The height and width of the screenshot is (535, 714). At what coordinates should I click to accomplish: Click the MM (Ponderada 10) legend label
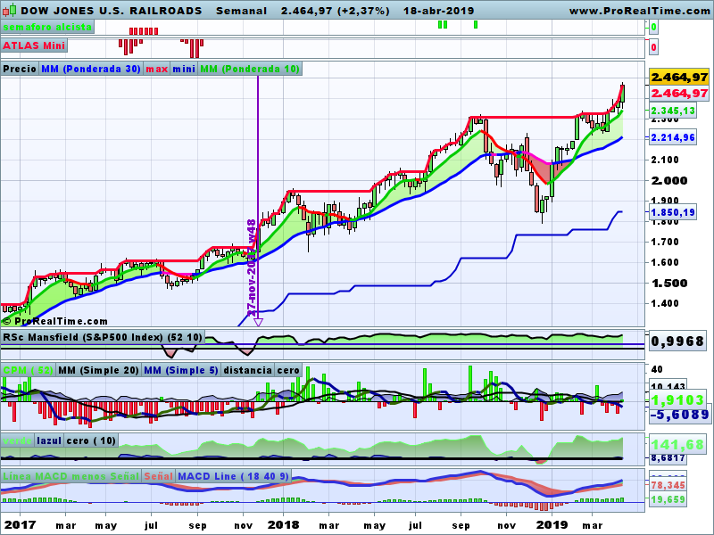pyautogui.click(x=250, y=69)
